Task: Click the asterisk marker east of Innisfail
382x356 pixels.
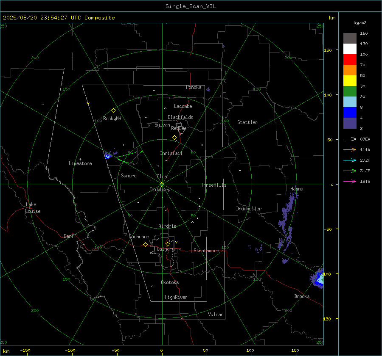Action: point(202,145)
